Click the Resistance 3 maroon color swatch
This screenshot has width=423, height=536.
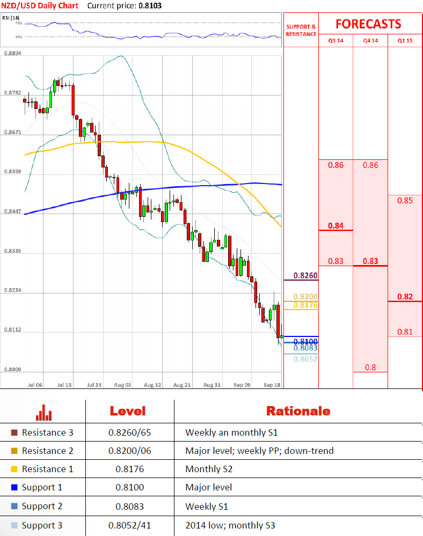[14, 432]
